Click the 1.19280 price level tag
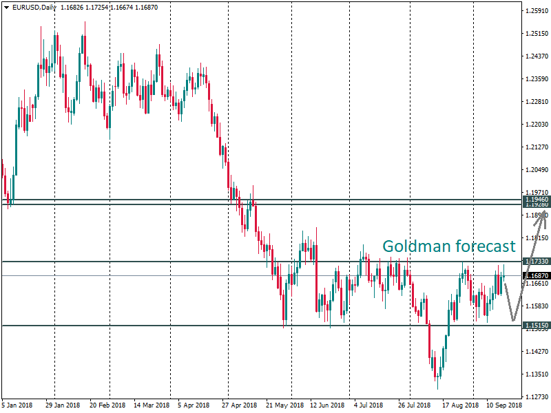The width and height of the screenshot is (551, 413). pyautogui.click(x=537, y=204)
